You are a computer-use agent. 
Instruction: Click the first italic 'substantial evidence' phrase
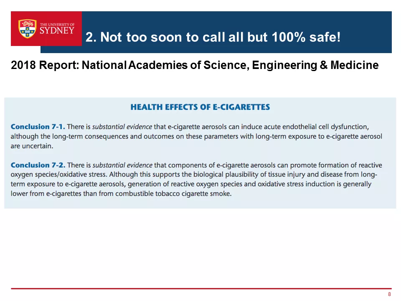[122, 127]
